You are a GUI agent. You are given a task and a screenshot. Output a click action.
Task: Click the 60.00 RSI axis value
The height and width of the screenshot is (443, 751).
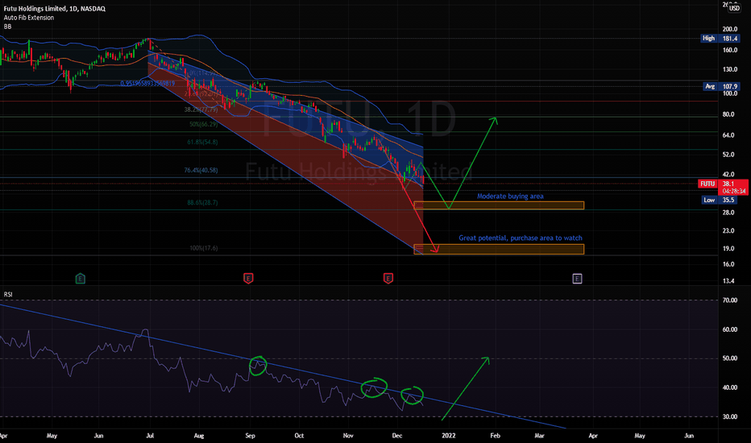click(x=730, y=329)
